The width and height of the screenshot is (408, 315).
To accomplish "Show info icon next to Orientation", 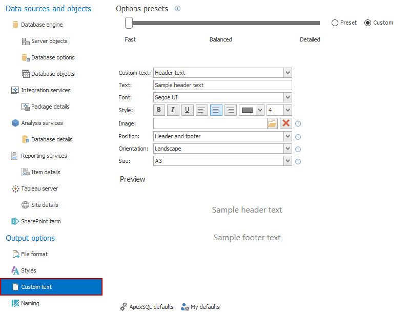I will 298,150.
